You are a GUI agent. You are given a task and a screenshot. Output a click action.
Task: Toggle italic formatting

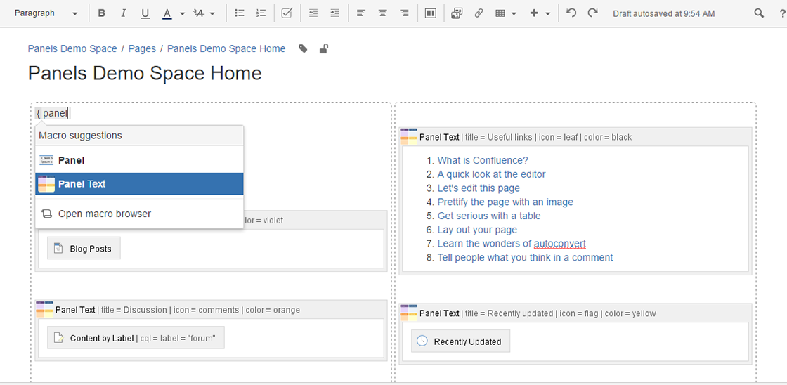124,13
